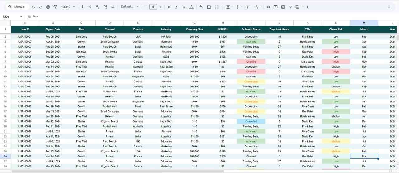Image resolution: width=399 pixels, height=173 pixels.
Task: Select cell Sep 25, 2024
Action: [x=53, y=52]
